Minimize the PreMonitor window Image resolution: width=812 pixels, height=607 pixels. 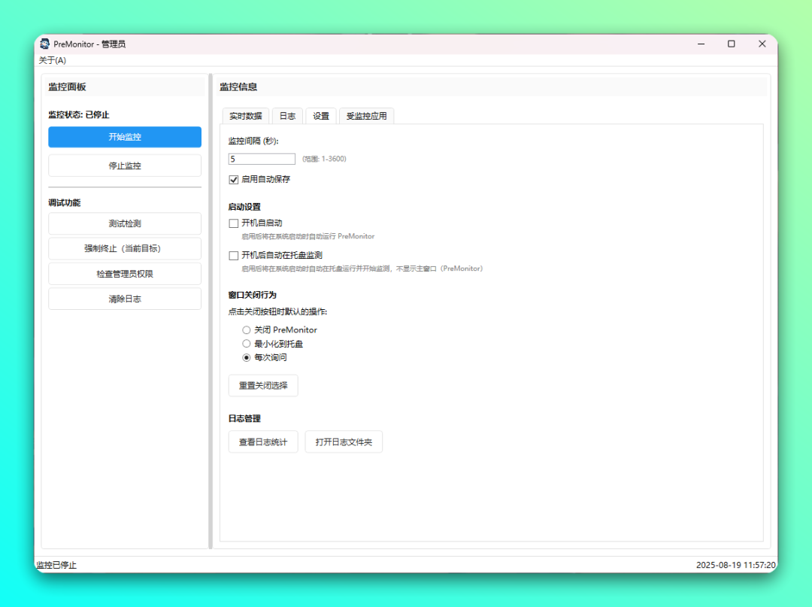pos(701,44)
